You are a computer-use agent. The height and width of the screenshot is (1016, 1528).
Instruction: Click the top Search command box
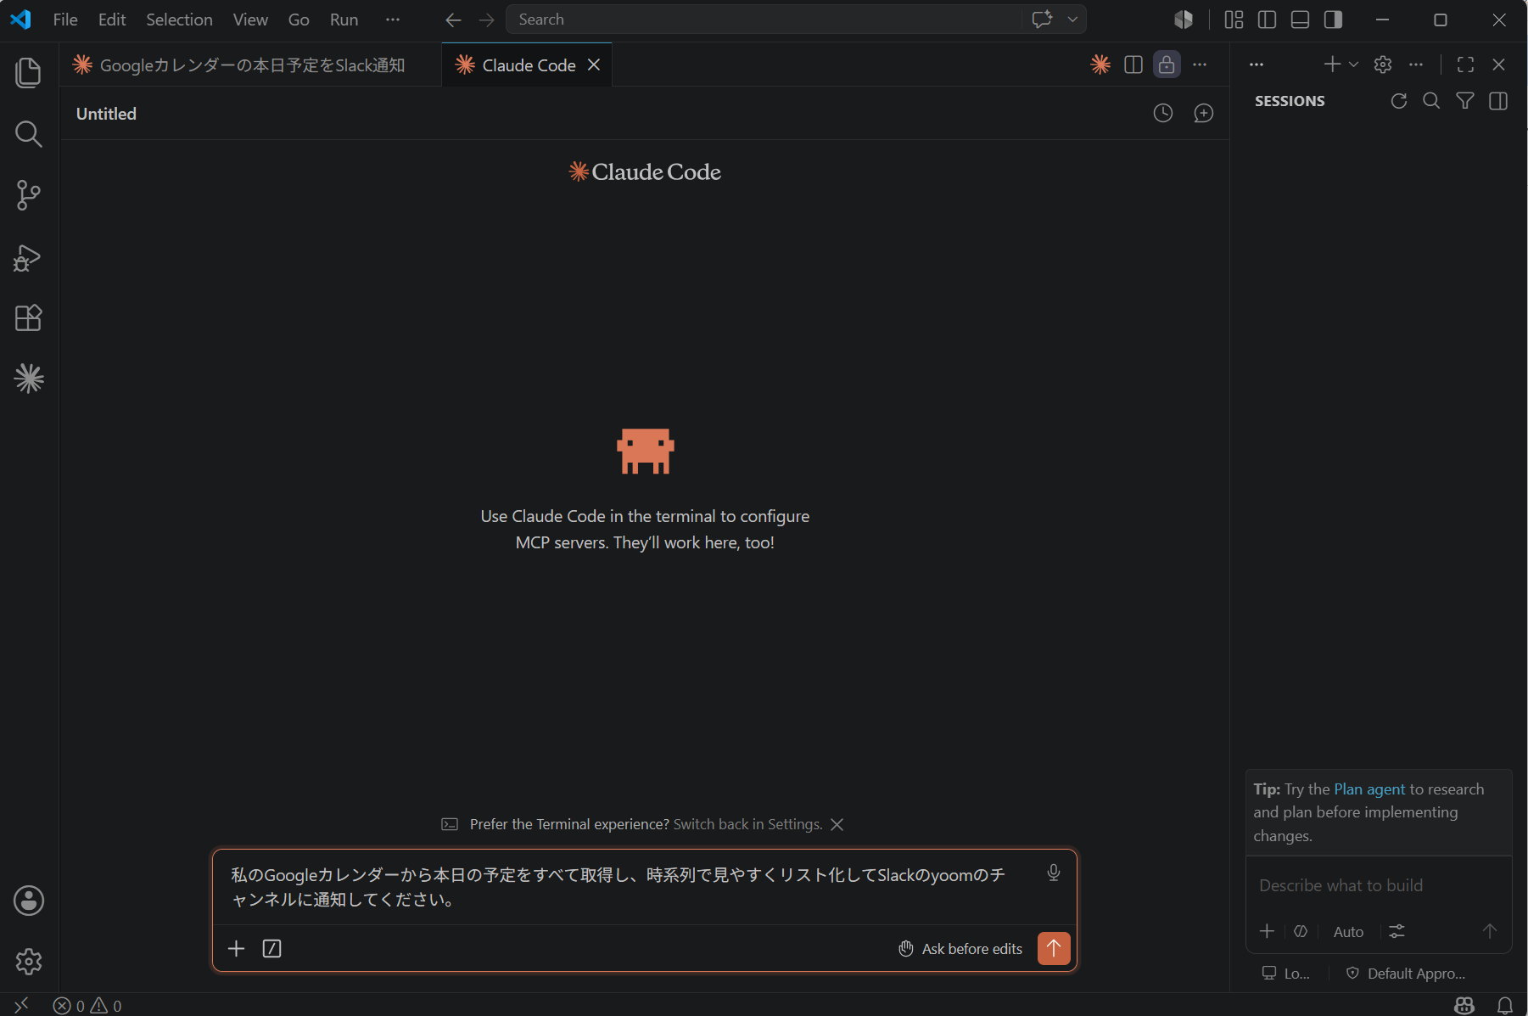click(x=764, y=20)
